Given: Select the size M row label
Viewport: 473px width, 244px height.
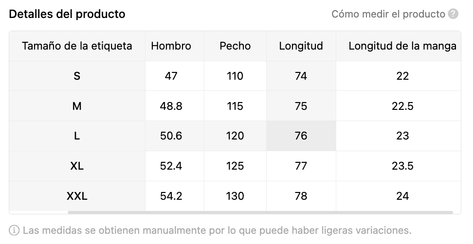Looking at the screenshot, I should pos(77,106).
